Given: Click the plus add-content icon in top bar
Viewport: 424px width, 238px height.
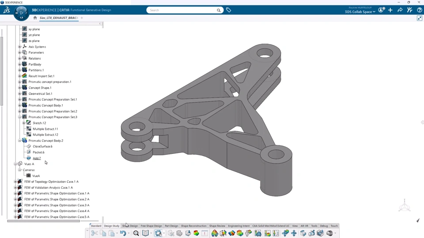Looking at the screenshot, I should point(390,10).
